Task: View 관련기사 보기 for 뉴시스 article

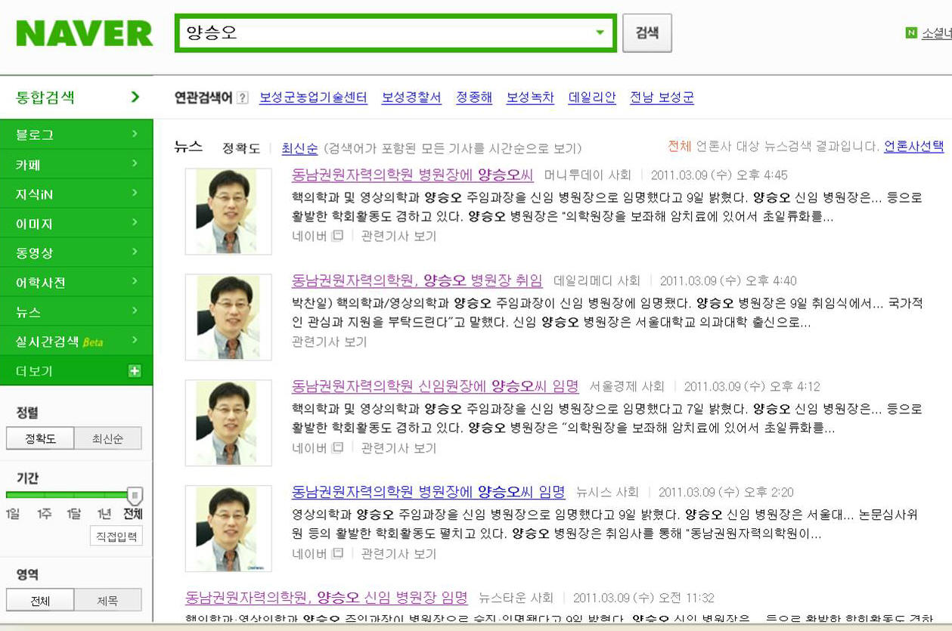Action: 398,553
